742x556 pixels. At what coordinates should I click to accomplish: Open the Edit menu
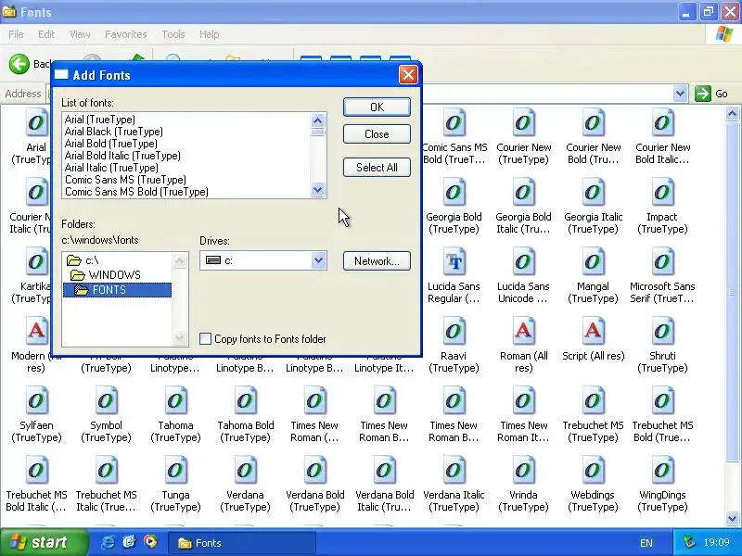click(x=46, y=34)
